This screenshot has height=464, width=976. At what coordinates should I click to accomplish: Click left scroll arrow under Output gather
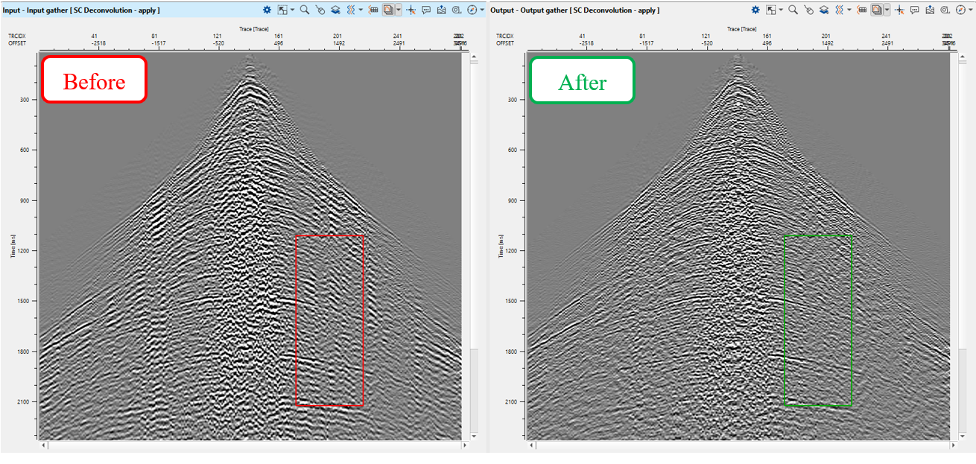tap(532, 445)
